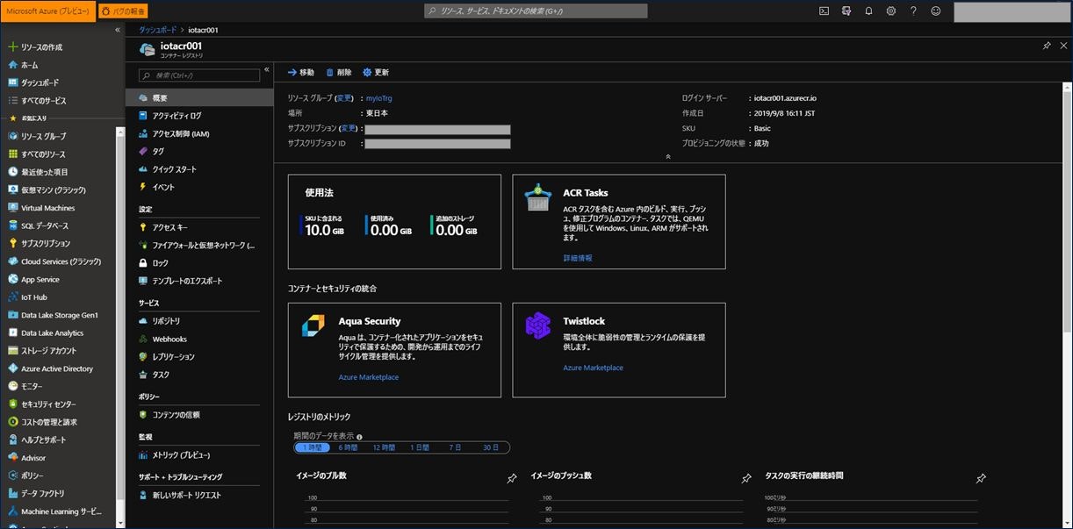Change the subscription via 変更 link

[x=348, y=128]
